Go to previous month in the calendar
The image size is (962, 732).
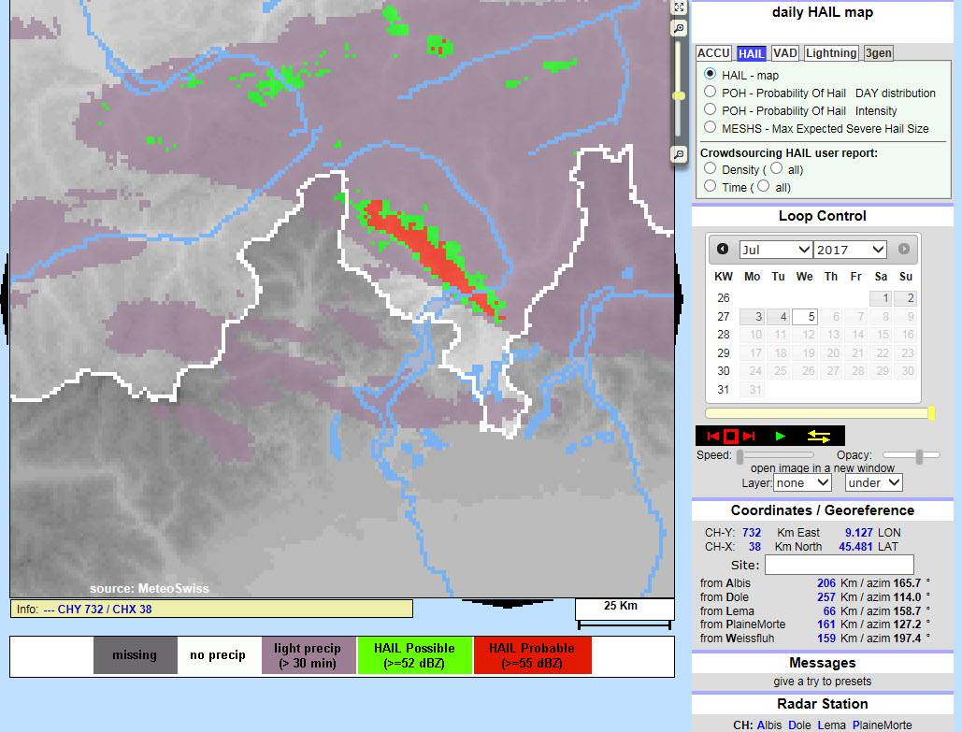click(x=723, y=249)
